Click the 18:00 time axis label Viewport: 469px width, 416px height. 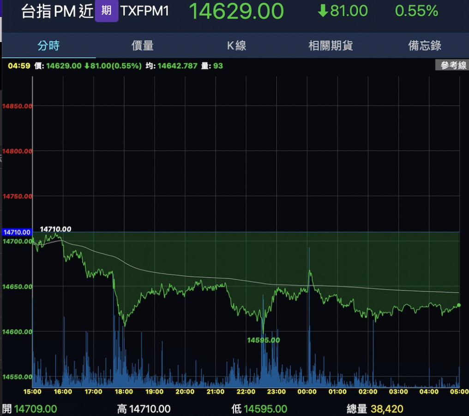pyautogui.click(x=124, y=392)
